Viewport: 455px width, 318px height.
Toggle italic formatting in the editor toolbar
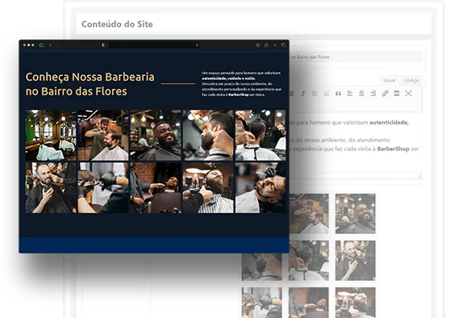pyautogui.click(x=303, y=94)
